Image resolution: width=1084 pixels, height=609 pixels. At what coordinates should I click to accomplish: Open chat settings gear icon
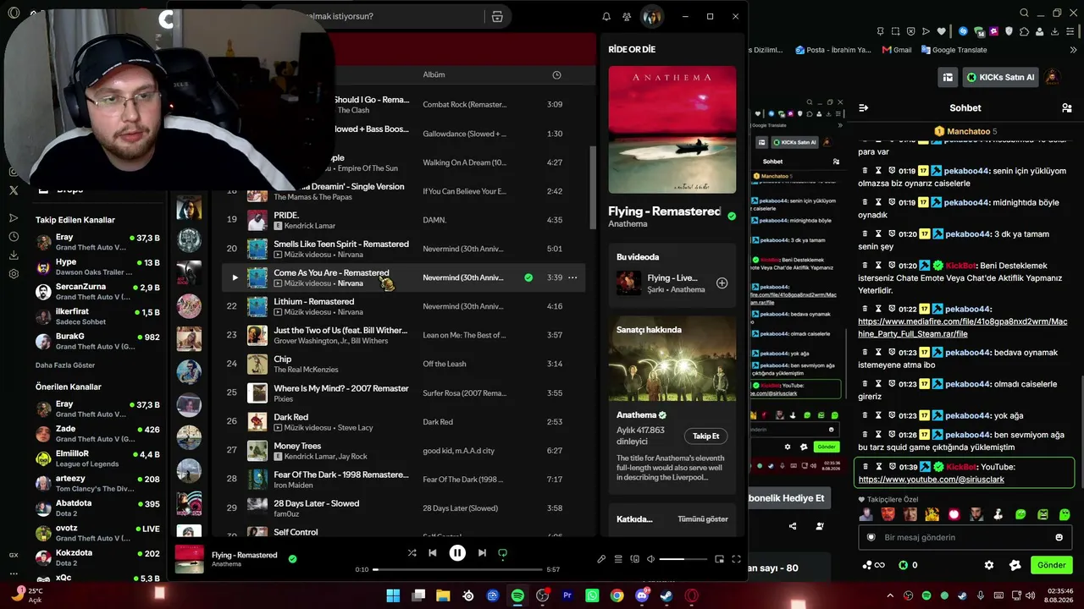coord(989,565)
